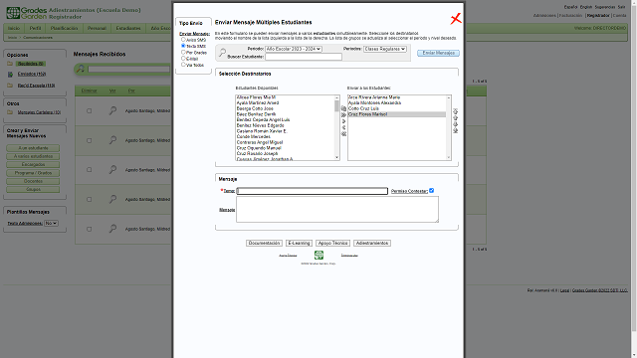Click the Mensaje text area
Viewport: 637px width, 358px height.
(337, 210)
